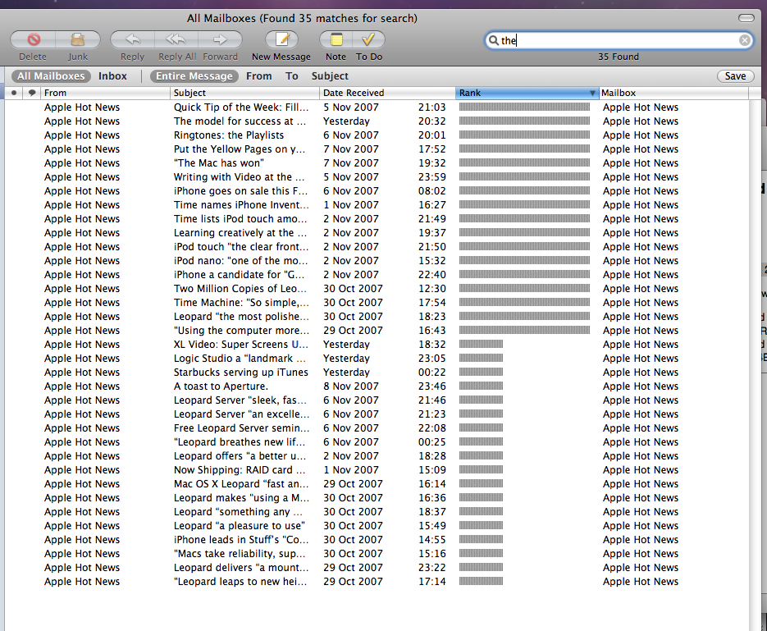
Task: Click the Junk toolbar icon
Action: [x=78, y=39]
